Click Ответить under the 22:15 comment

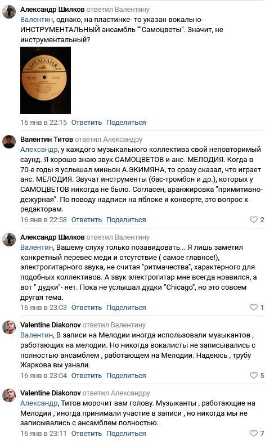87,123
